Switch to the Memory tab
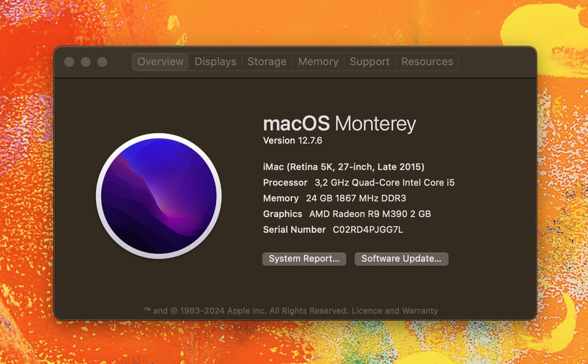This screenshot has width=588, height=364. pos(318,62)
